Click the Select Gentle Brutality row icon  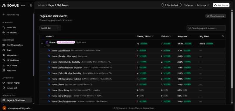pyautogui.click(x=49, y=62)
